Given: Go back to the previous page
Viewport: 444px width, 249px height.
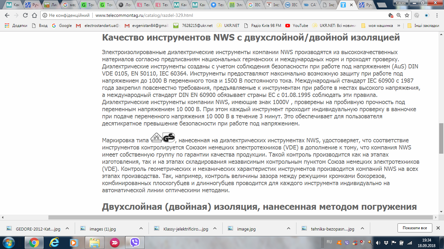Looking at the screenshot, I should coord(7,15).
